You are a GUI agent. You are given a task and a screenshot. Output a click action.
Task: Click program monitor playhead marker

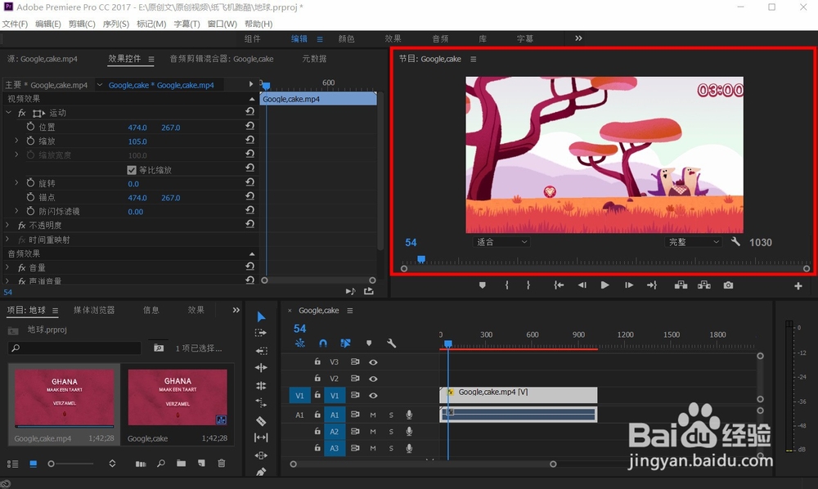coord(421,259)
